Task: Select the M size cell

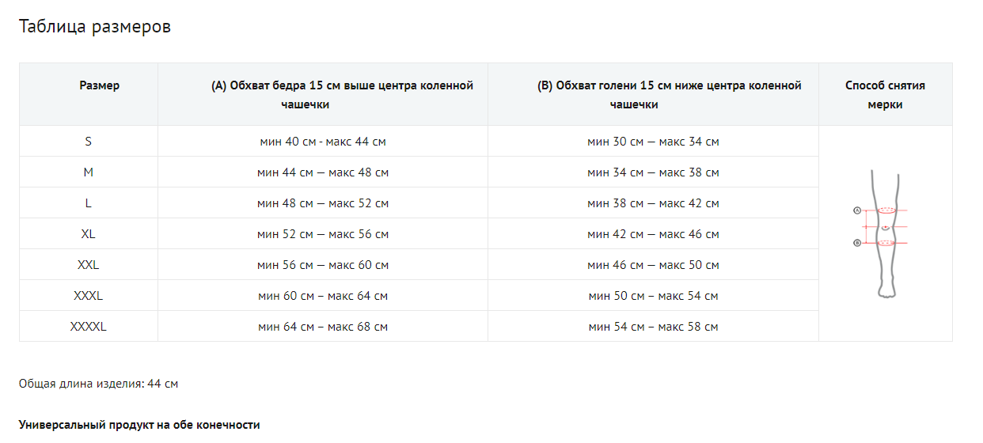Action: click(x=89, y=172)
